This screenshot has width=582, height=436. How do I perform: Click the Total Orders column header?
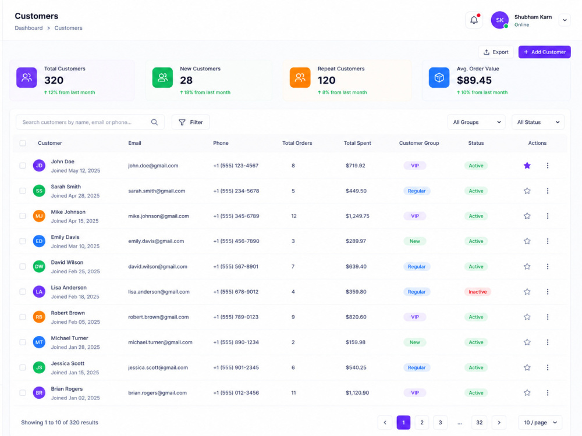point(297,143)
